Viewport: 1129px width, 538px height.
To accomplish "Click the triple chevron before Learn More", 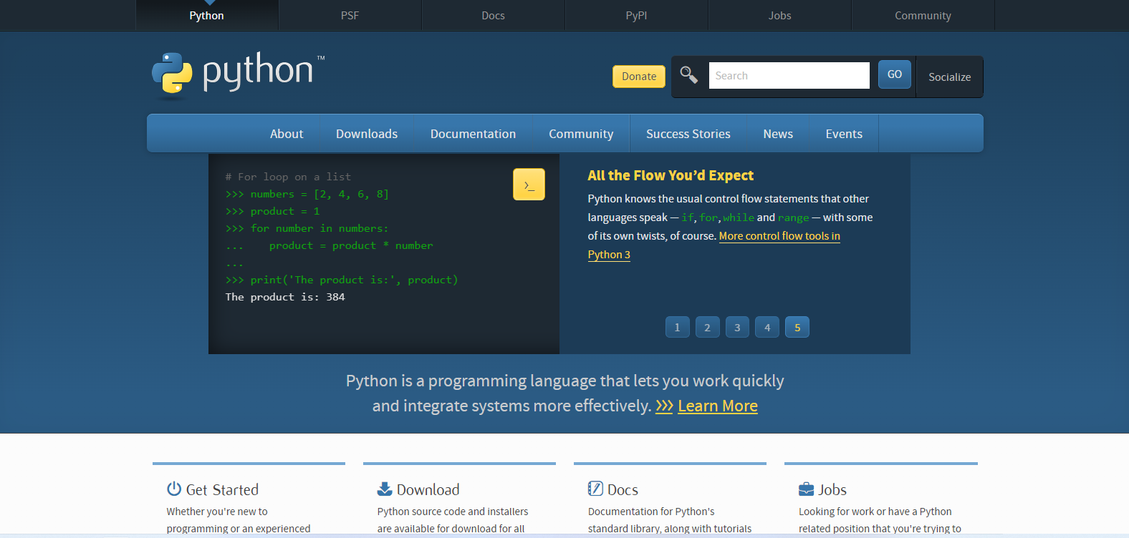I will pyautogui.click(x=664, y=406).
